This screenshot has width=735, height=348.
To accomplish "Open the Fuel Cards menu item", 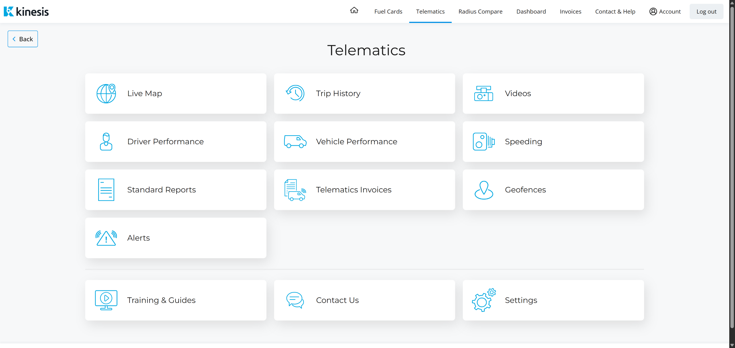I will point(388,11).
